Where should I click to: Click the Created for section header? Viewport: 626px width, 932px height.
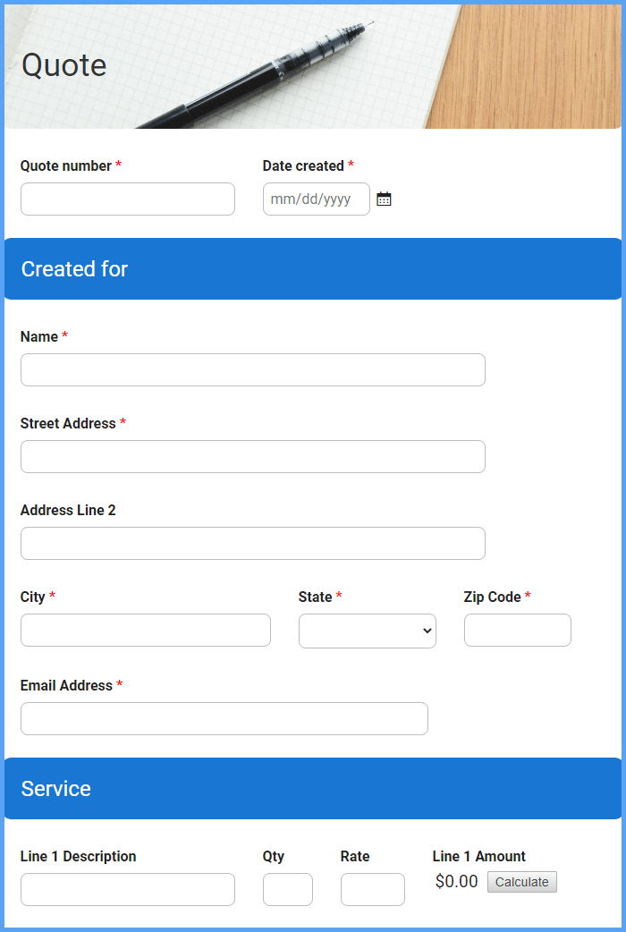[74, 268]
